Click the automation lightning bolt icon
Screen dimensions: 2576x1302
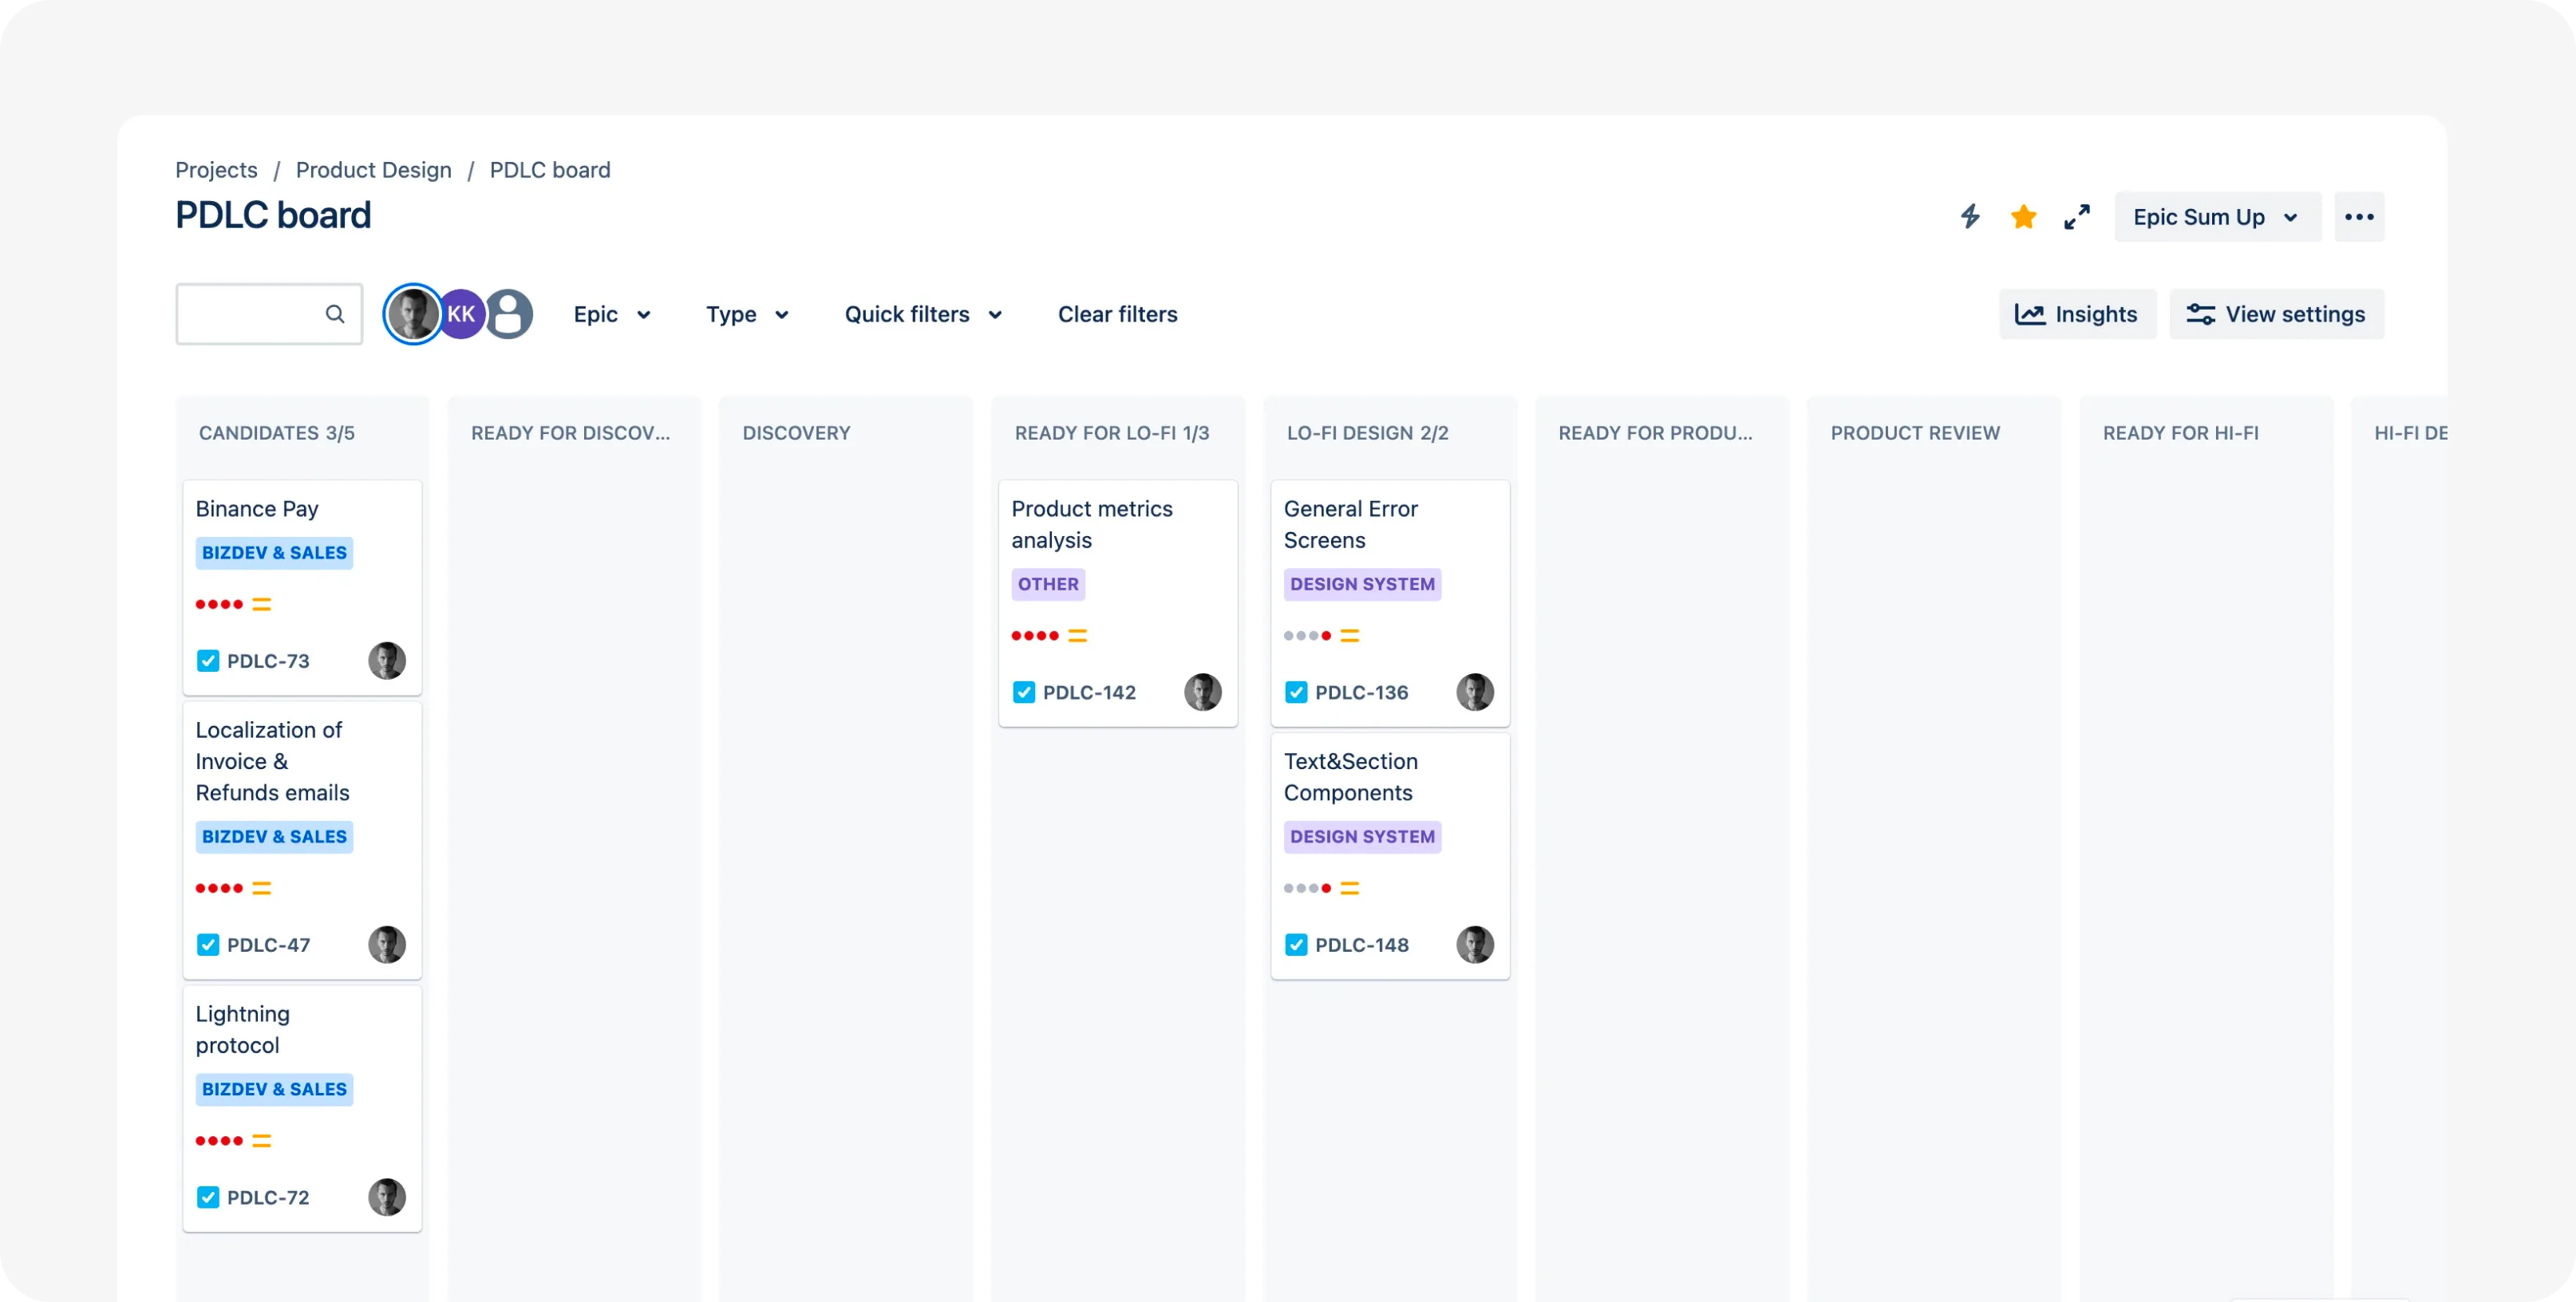1970,216
